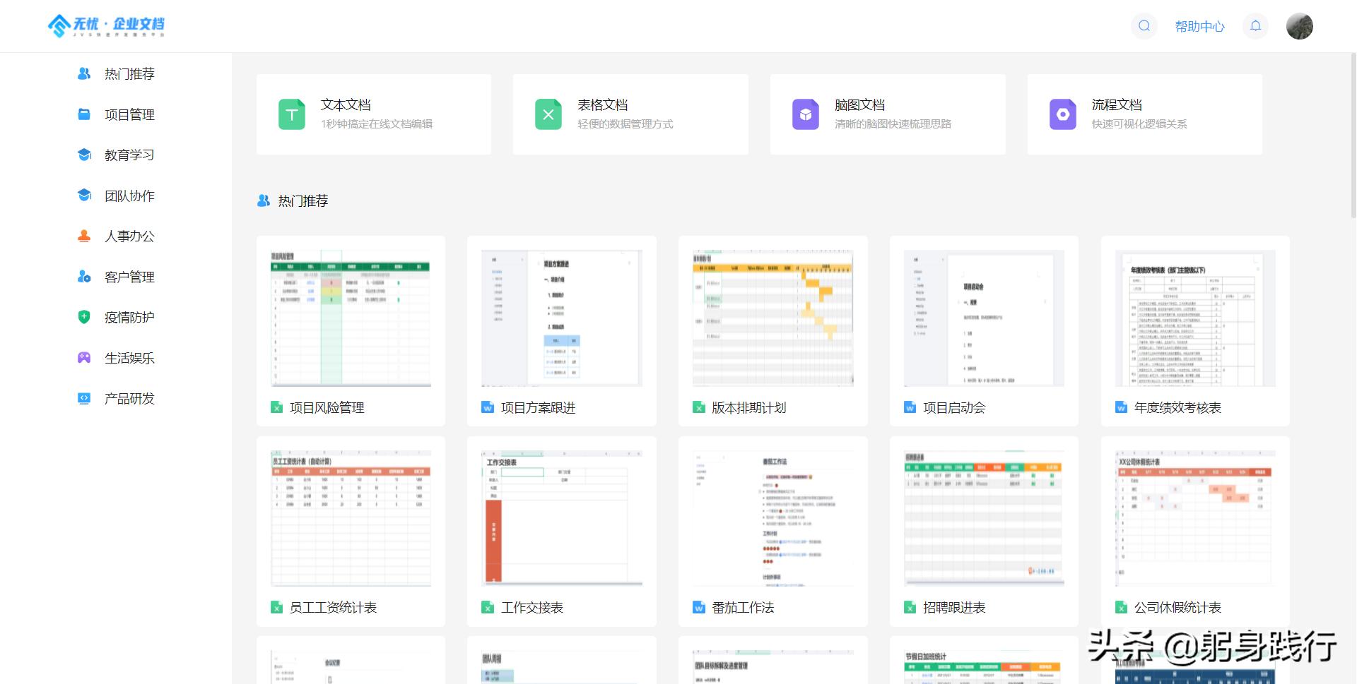Select 人事办公 in the sidebar
1357x684 pixels.
129,236
